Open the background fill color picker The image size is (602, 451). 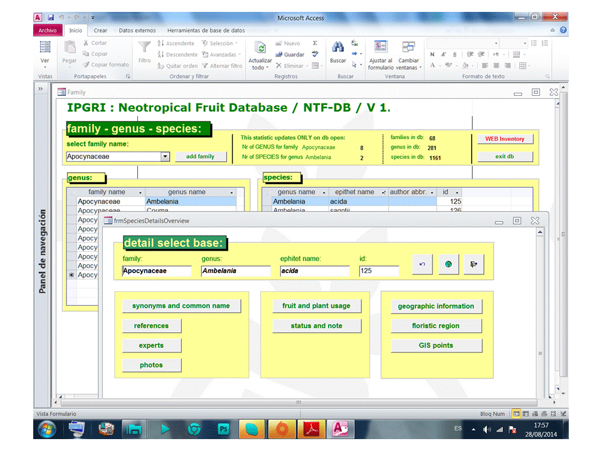[x=472, y=66]
